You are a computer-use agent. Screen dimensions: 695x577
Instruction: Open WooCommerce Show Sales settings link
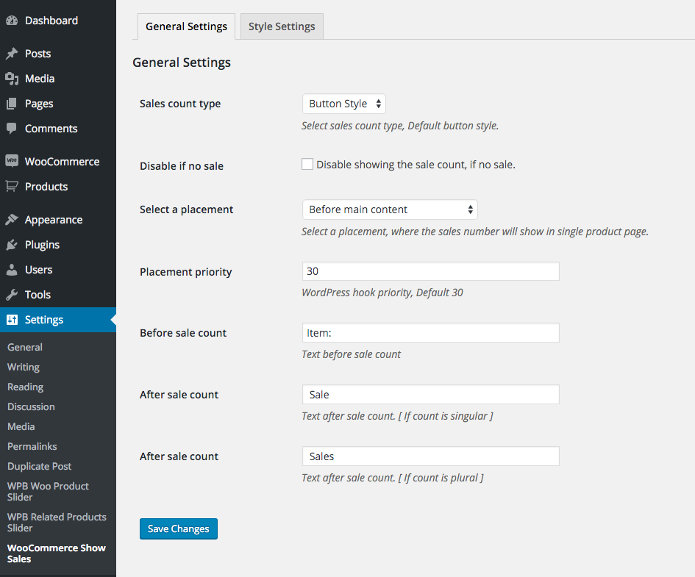click(57, 553)
